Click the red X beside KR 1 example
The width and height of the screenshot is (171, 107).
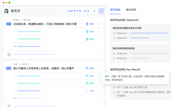[114, 87]
